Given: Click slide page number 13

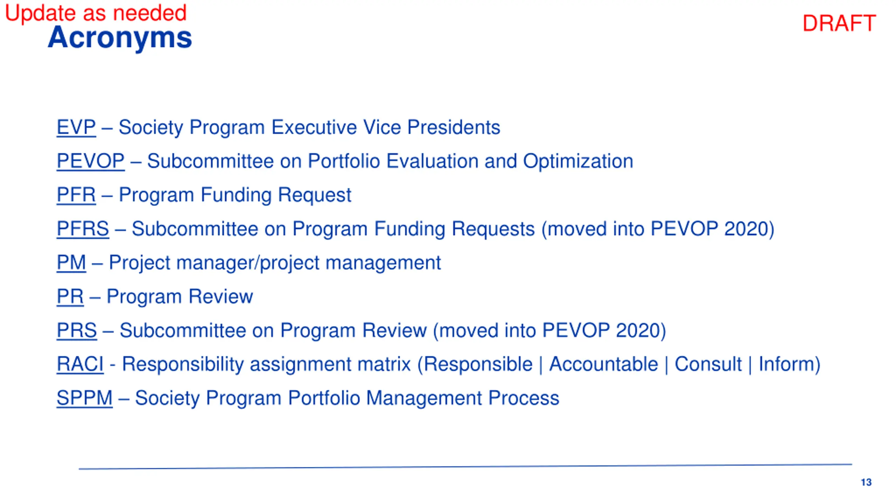Looking at the screenshot, I should click(x=866, y=482).
